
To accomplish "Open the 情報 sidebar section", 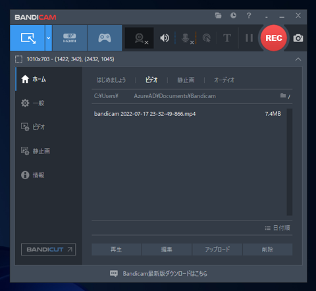I will coord(49,175).
